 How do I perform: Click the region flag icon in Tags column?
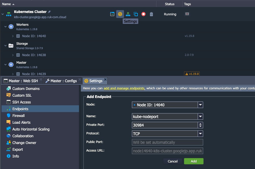(x=187, y=14)
